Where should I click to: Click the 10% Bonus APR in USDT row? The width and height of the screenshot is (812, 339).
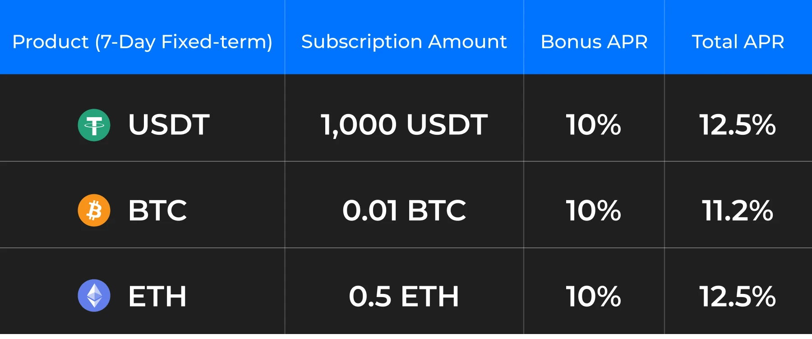pyautogui.click(x=593, y=124)
